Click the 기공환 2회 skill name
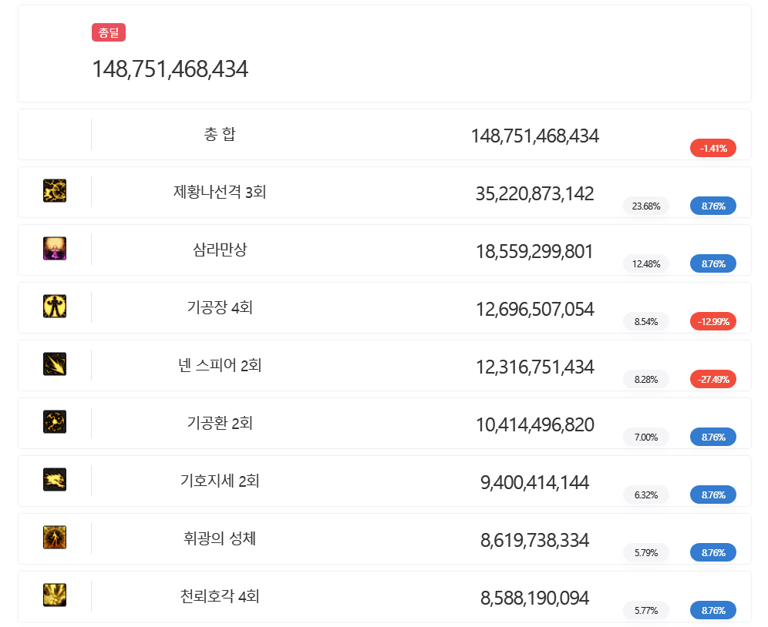768x627 pixels. tap(220, 423)
